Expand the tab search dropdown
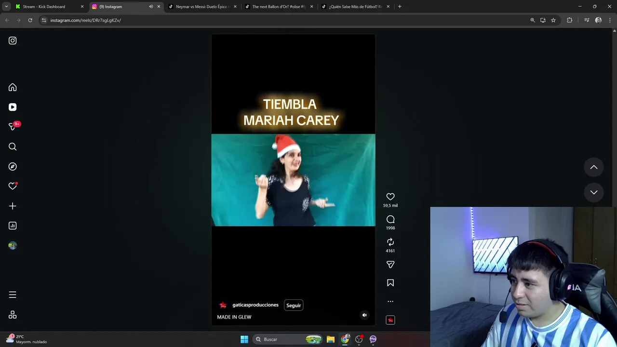The width and height of the screenshot is (617, 347). click(x=6, y=7)
